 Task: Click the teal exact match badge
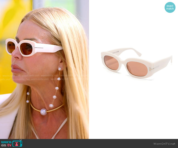(x=170, y=7)
